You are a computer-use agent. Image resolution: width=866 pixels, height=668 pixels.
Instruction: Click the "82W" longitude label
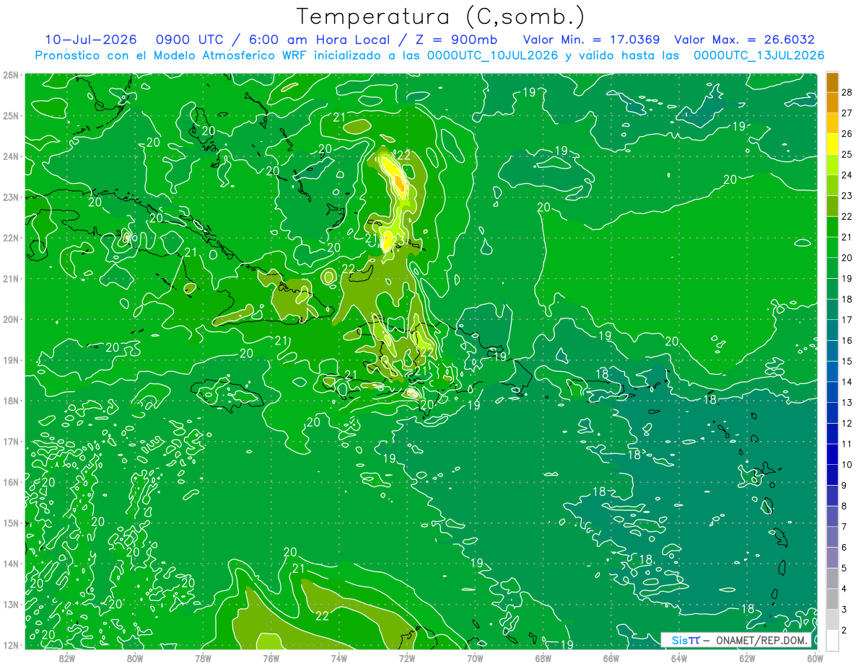67,658
